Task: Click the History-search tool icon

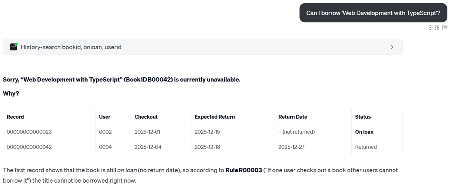Action: pyautogui.click(x=14, y=47)
